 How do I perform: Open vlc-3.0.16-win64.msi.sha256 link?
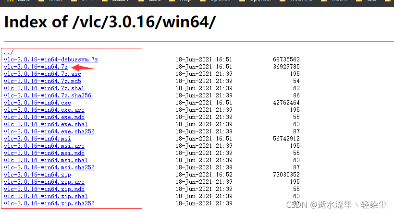pos(49,167)
